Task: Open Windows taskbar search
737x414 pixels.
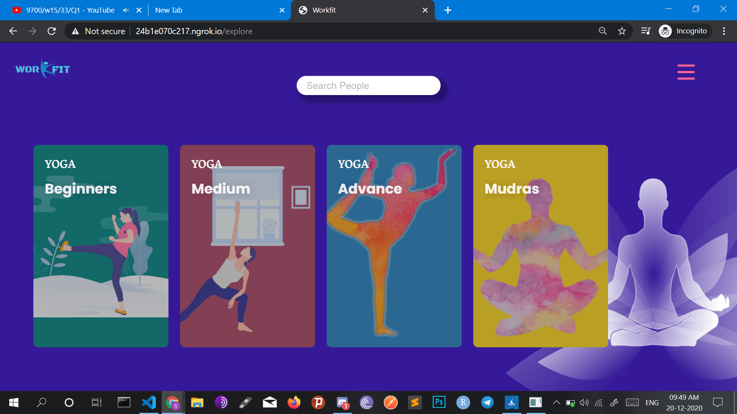Action: coord(41,402)
